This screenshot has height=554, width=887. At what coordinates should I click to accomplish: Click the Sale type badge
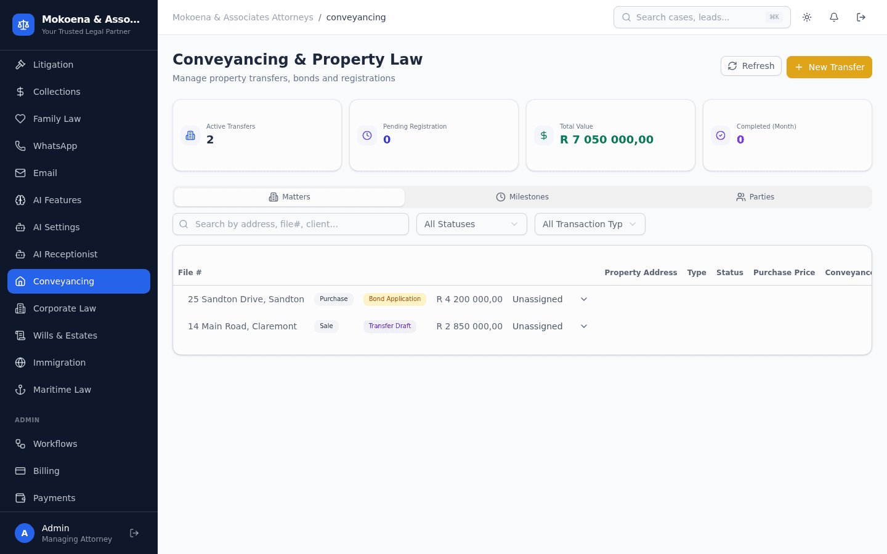[326, 326]
